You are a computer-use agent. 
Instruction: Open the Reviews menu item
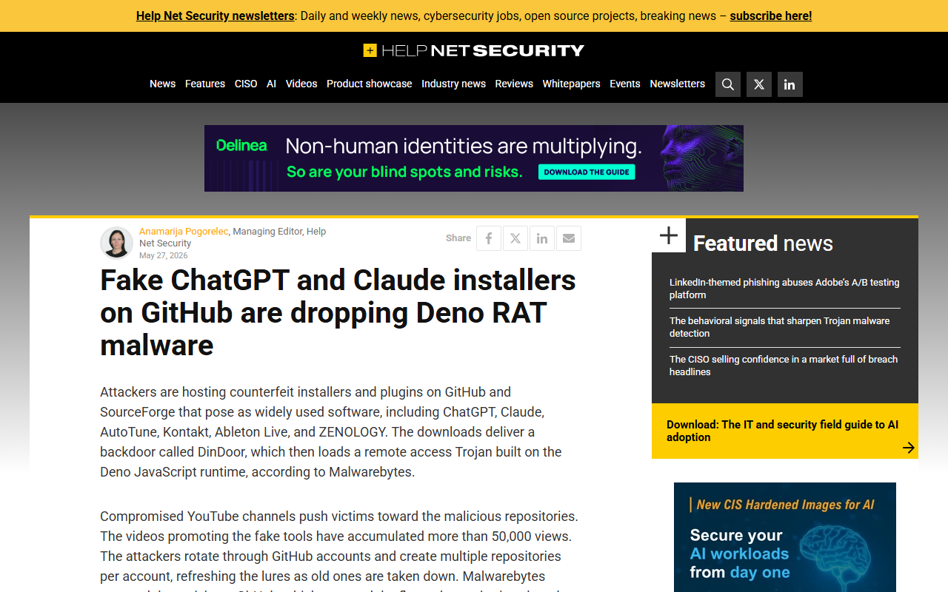coord(514,84)
